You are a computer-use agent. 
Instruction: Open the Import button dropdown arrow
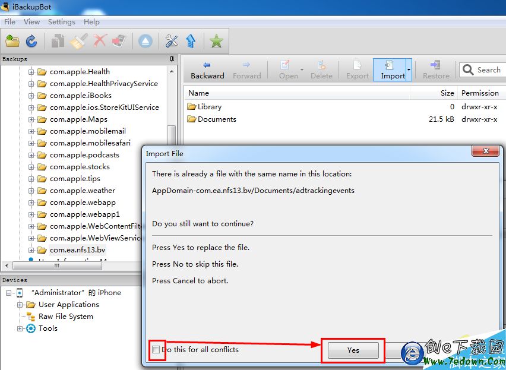click(x=409, y=70)
